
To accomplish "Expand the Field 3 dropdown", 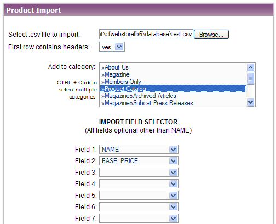I will click(x=139, y=173).
